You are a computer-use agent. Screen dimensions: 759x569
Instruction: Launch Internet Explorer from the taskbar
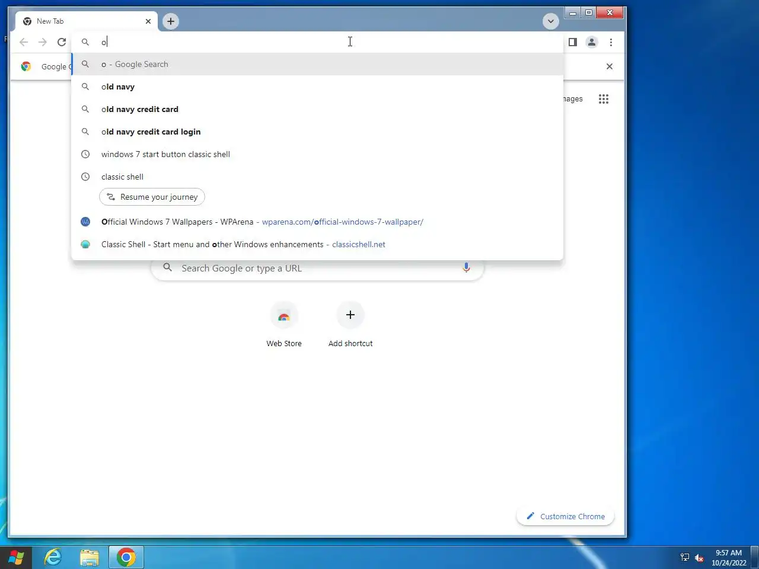point(53,558)
